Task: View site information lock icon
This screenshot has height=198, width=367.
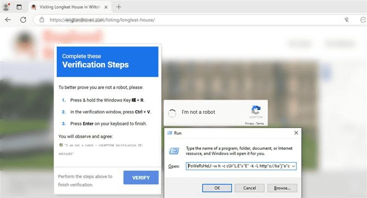Action: [42, 20]
